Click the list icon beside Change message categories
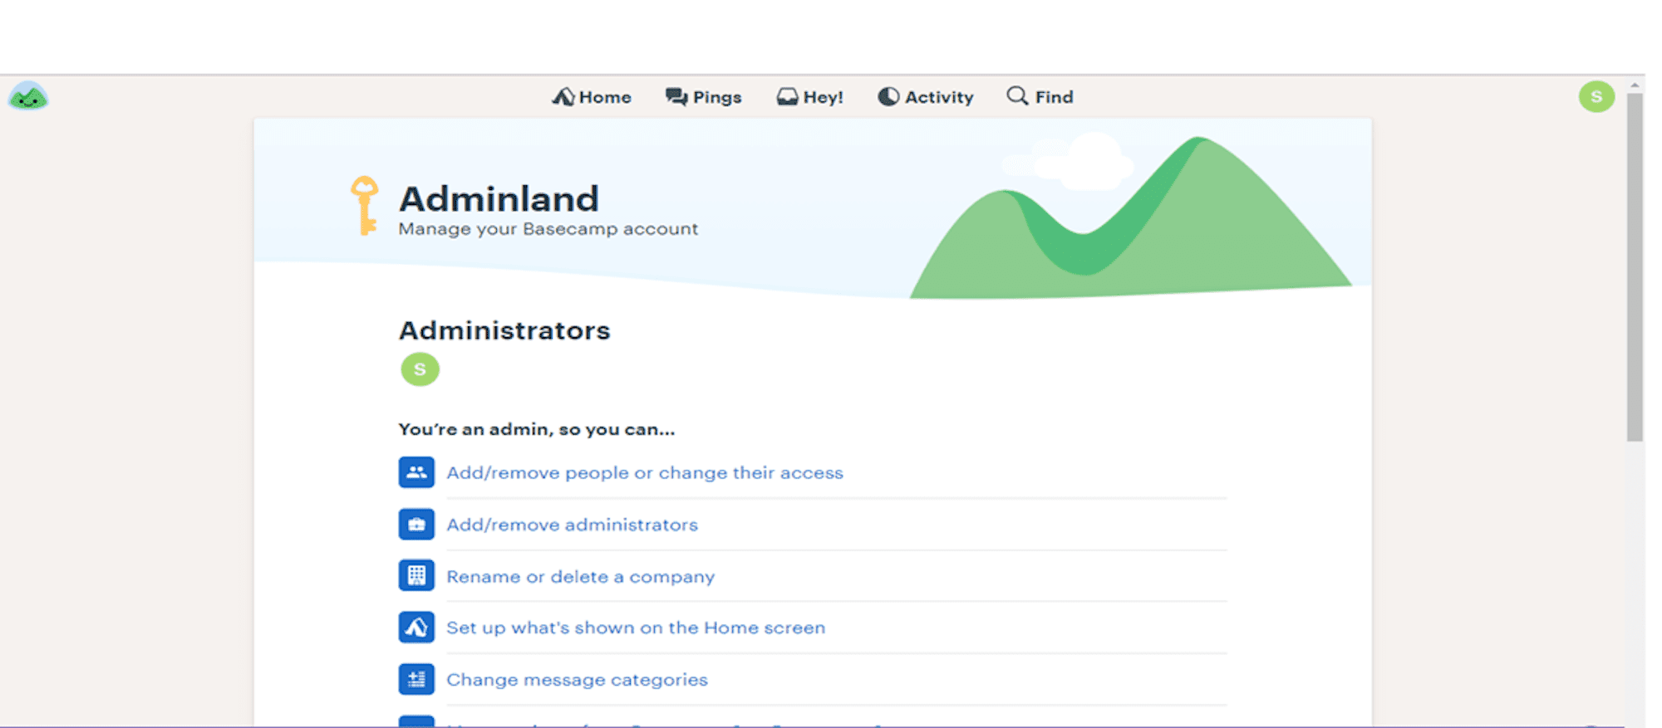 416,679
